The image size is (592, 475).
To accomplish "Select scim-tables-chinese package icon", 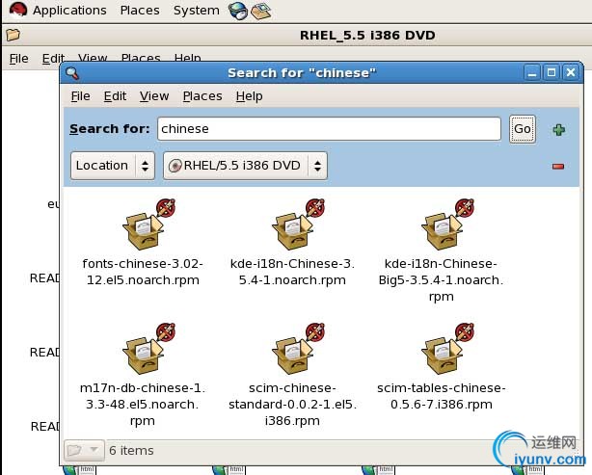I will coord(447,349).
